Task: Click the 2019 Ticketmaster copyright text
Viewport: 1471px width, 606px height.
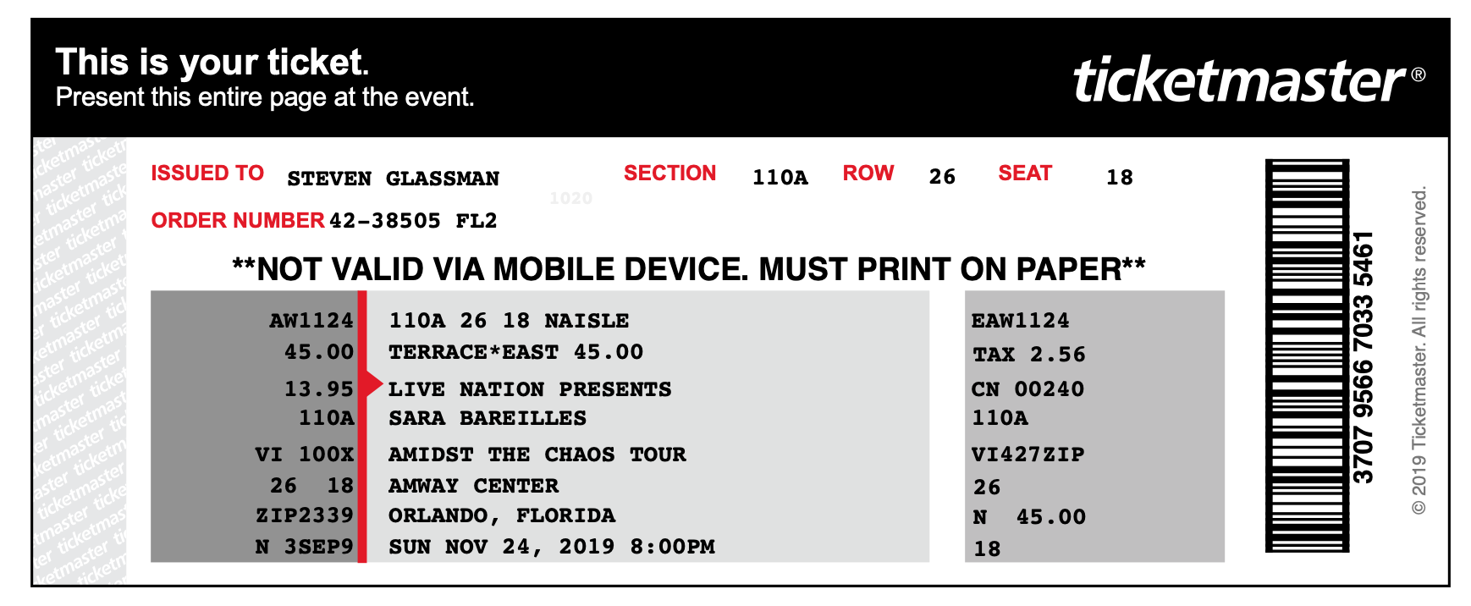Action: (x=1419, y=350)
